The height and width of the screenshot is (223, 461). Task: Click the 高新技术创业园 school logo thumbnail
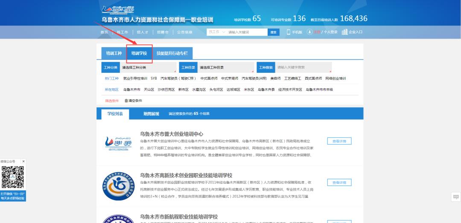click(x=119, y=186)
